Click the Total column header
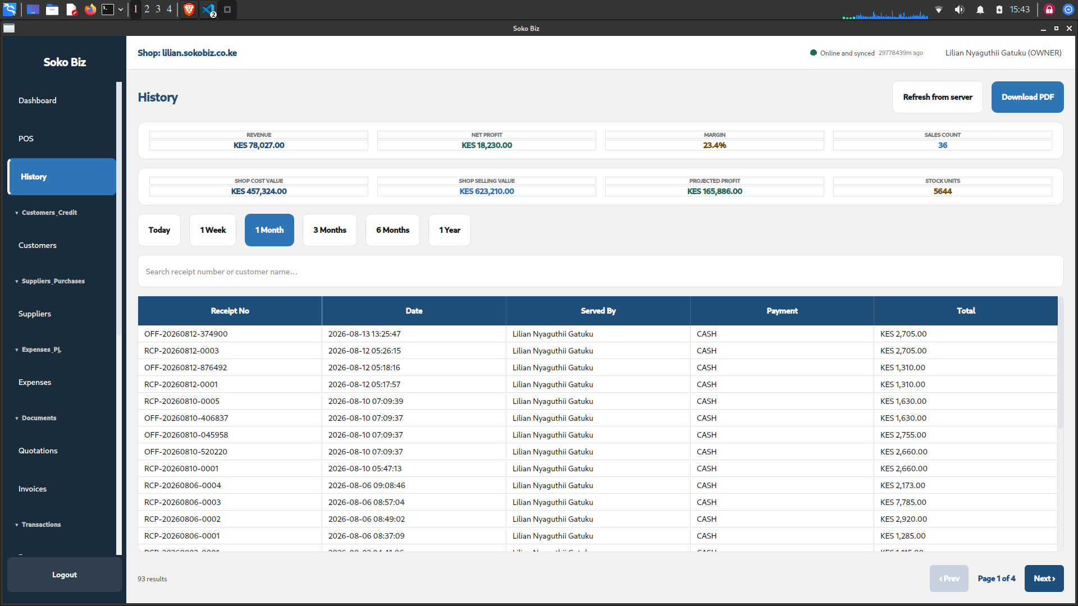This screenshot has width=1078, height=606. pos(966,311)
